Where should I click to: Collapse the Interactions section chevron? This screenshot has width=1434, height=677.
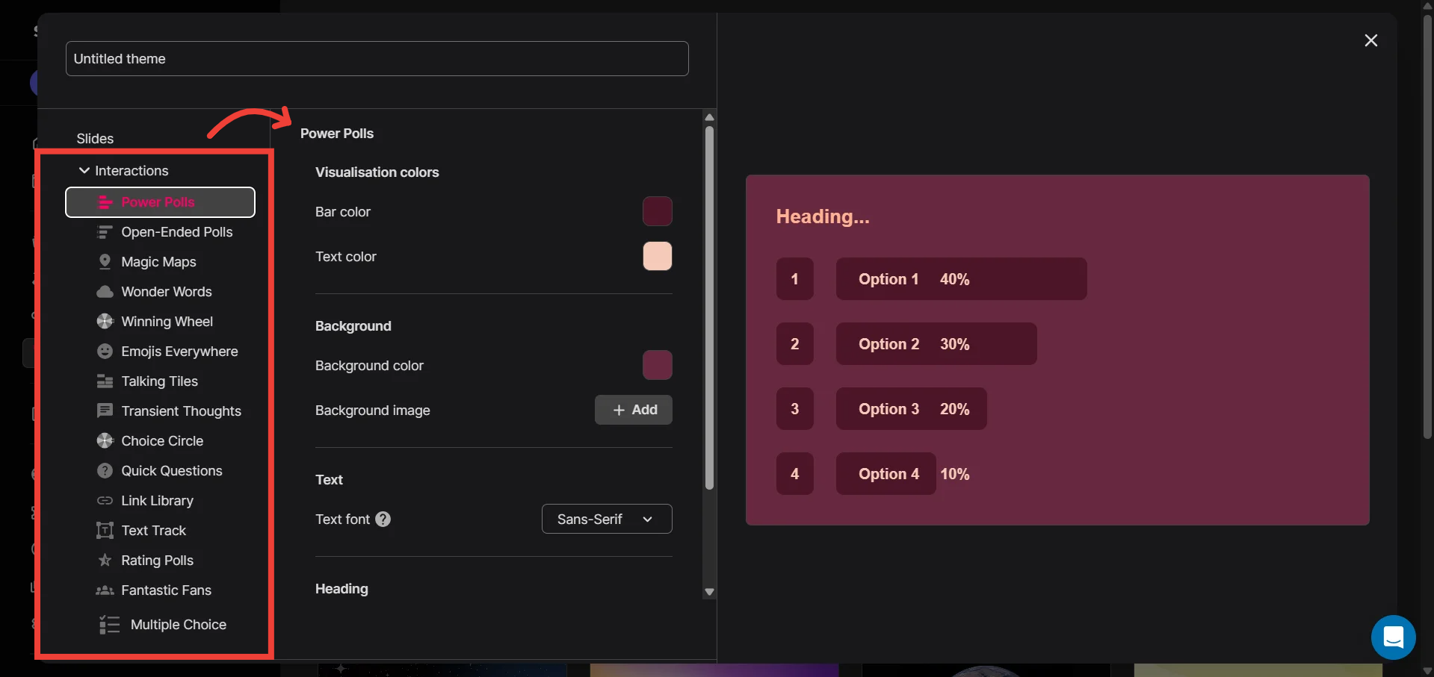tap(84, 171)
